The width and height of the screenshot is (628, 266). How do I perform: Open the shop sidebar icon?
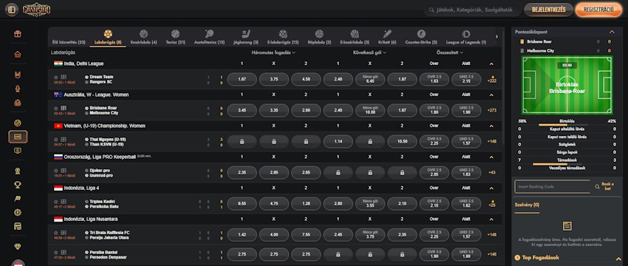click(18, 226)
